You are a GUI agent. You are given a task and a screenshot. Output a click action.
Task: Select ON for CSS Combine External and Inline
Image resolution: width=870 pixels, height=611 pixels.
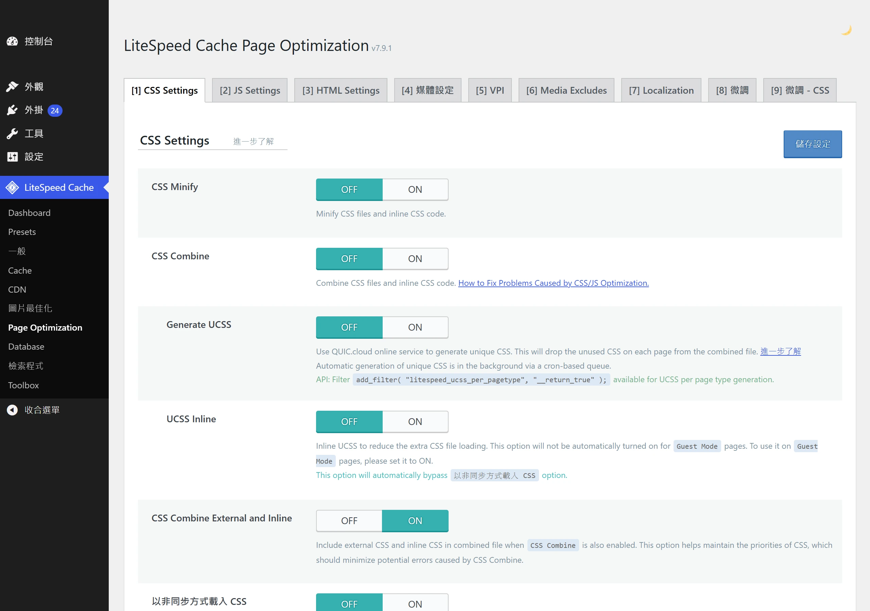click(x=415, y=521)
